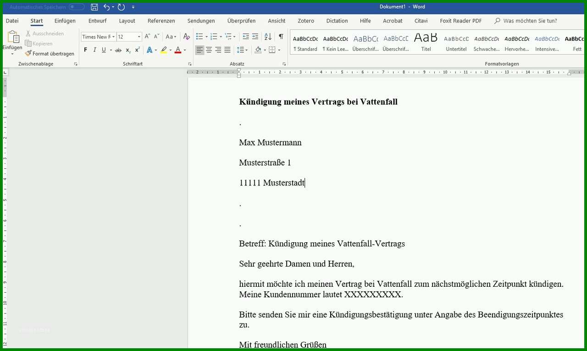587x351 pixels.
Task: Apply the Hervorhebung style
Action: pyautogui.click(x=517, y=42)
